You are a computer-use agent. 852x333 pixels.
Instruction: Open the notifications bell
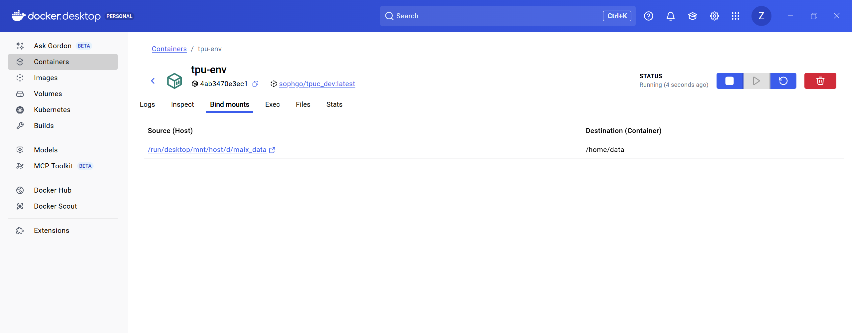670,16
